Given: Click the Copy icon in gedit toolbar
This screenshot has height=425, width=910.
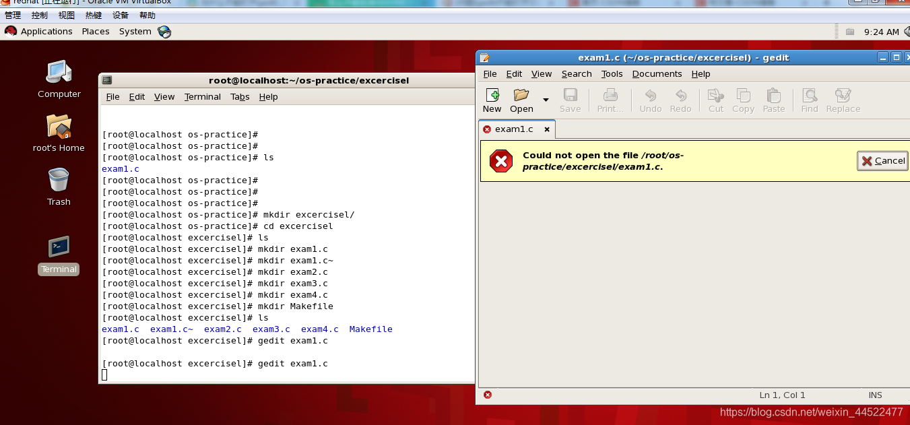Looking at the screenshot, I should [744, 96].
